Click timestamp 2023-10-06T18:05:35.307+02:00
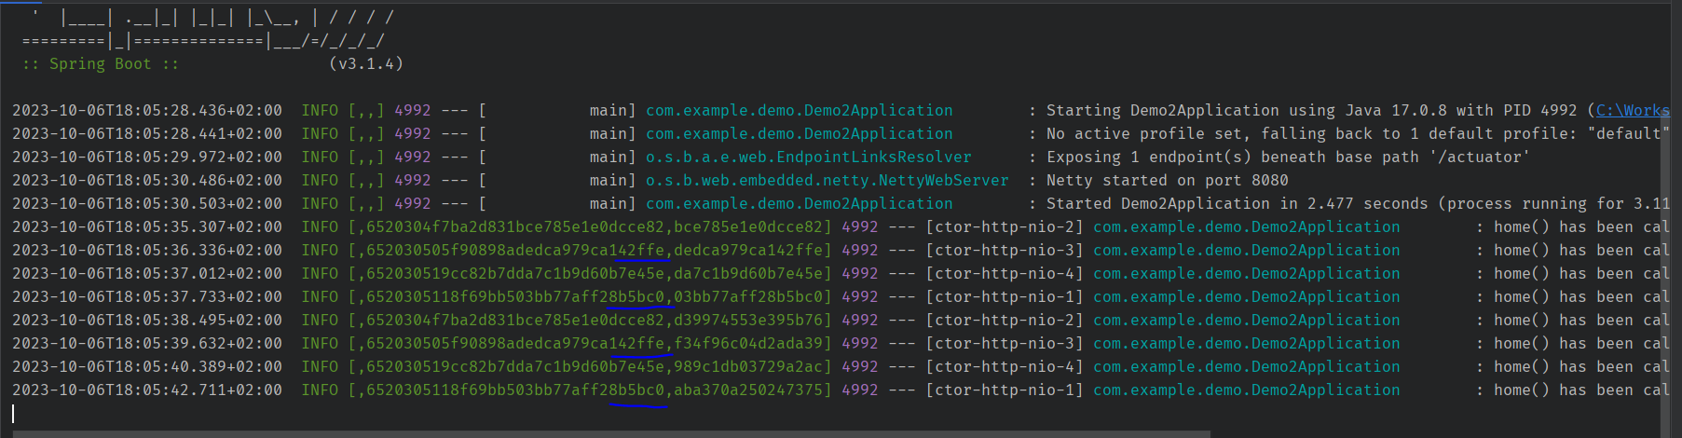The height and width of the screenshot is (438, 1682). (x=147, y=226)
